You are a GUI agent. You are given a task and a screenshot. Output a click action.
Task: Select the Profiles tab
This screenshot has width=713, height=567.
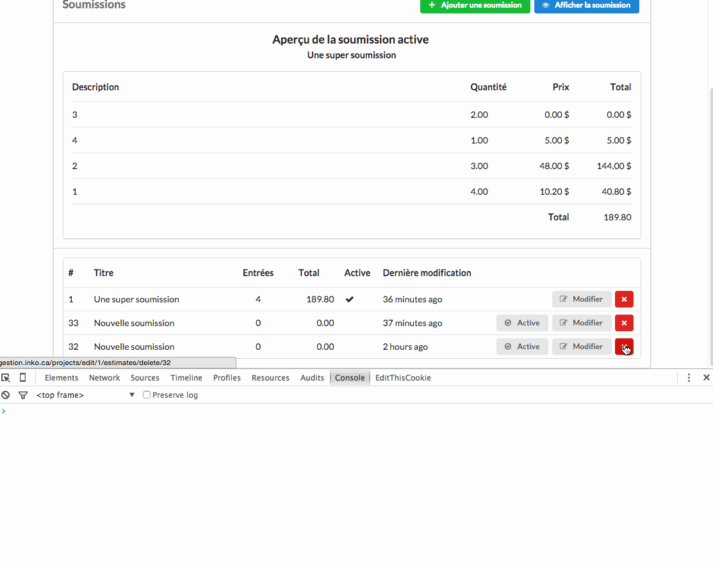click(x=227, y=378)
